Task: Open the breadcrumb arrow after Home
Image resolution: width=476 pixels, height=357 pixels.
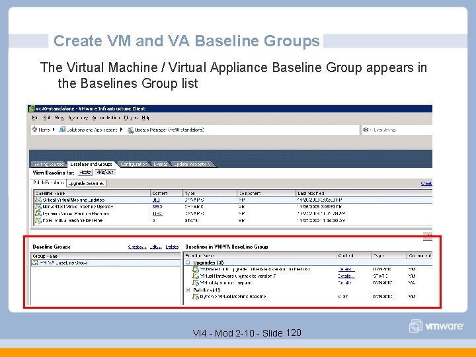Action: (x=54, y=130)
